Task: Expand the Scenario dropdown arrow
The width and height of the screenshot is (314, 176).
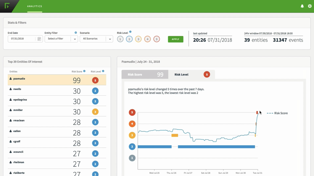Action: pyautogui.click(x=110, y=39)
